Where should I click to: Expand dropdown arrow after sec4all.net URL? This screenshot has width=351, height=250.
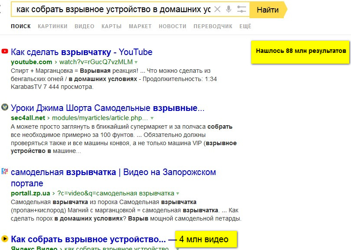tap(152, 118)
